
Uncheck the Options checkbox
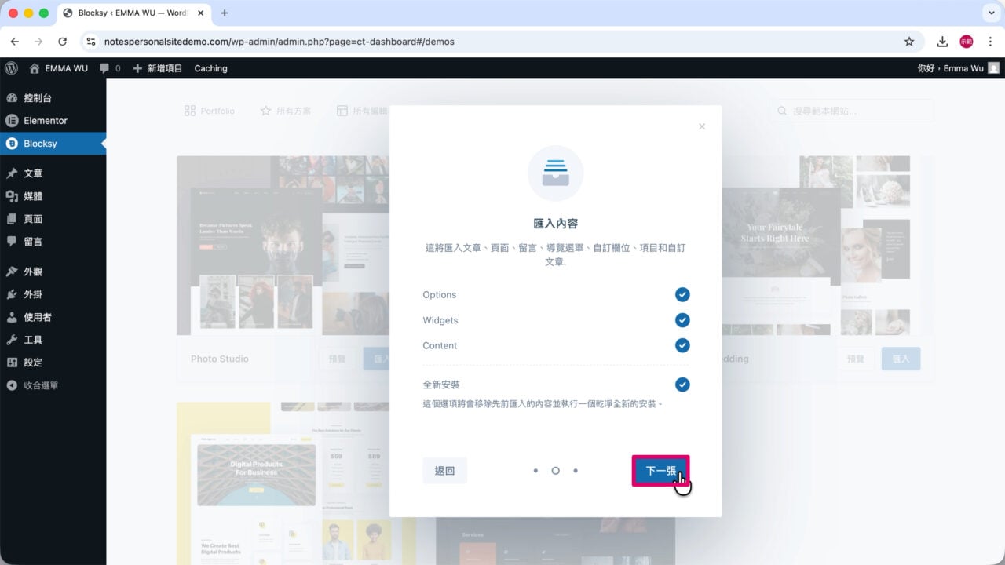tap(682, 294)
